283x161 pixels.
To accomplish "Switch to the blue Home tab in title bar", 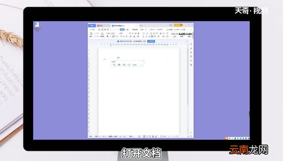I will [92, 25].
